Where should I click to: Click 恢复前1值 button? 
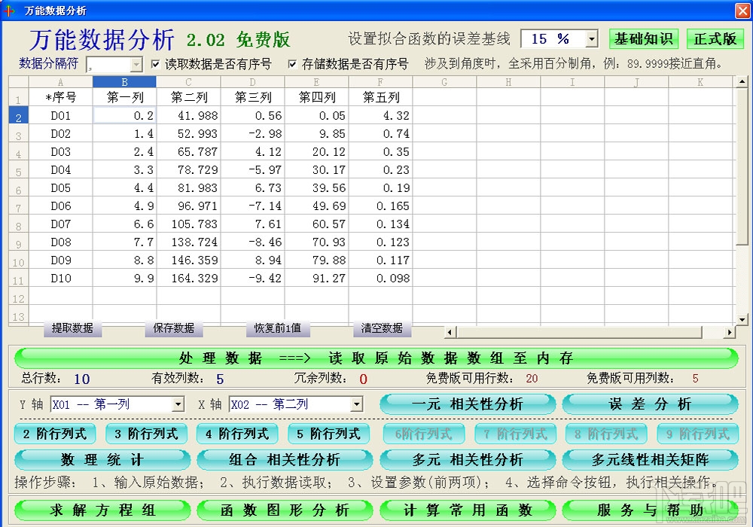point(278,328)
